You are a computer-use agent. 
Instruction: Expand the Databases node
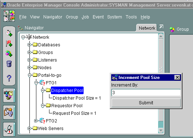29,45
